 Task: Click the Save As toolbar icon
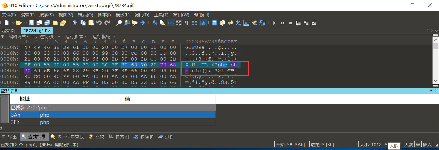pyautogui.click(x=39, y=23)
